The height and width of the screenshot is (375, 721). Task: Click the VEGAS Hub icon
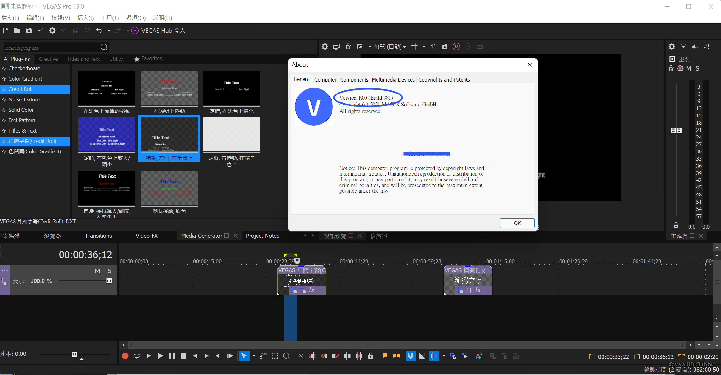[135, 31]
